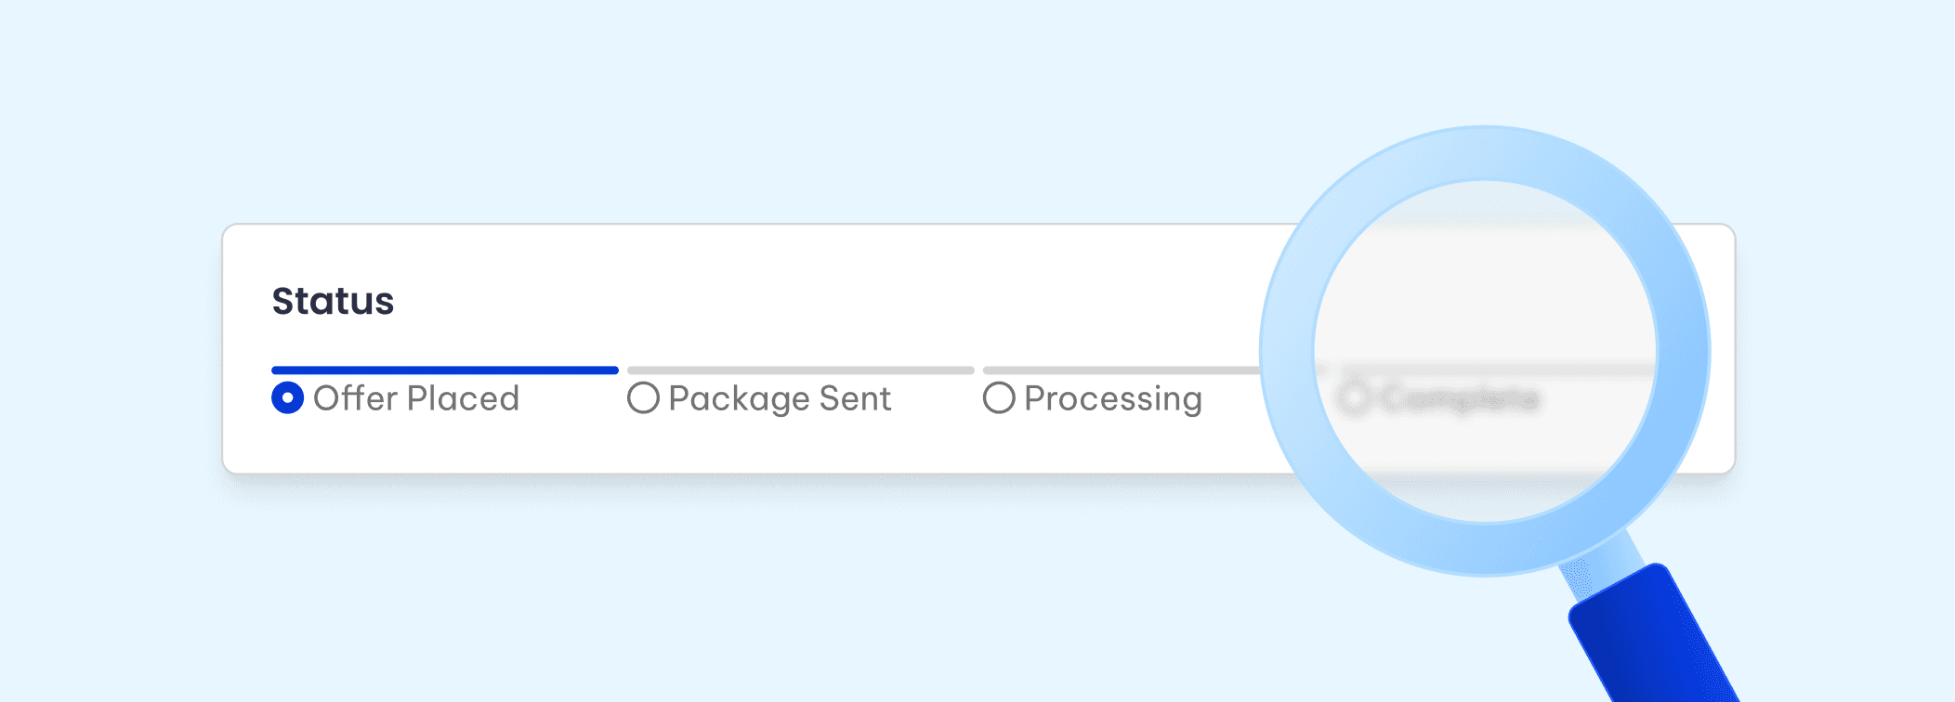Image resolution: width=1955 pixels, height=702 pixels.
Task: Select the Processing radio button
Action: coord(999,398)
